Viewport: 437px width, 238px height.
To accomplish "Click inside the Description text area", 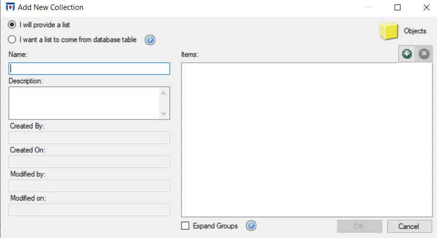I will click(84, 103).
